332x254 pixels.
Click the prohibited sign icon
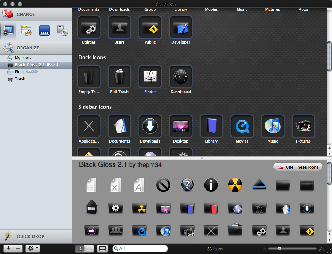[163, 185]
